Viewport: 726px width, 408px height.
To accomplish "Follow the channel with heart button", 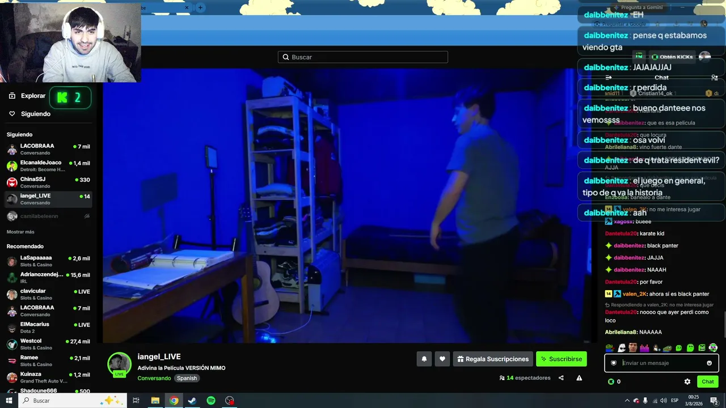I will (x=442, y=359).
